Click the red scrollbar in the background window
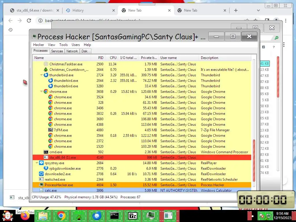This screenshot has height=222, width=296. pos(278,77)
